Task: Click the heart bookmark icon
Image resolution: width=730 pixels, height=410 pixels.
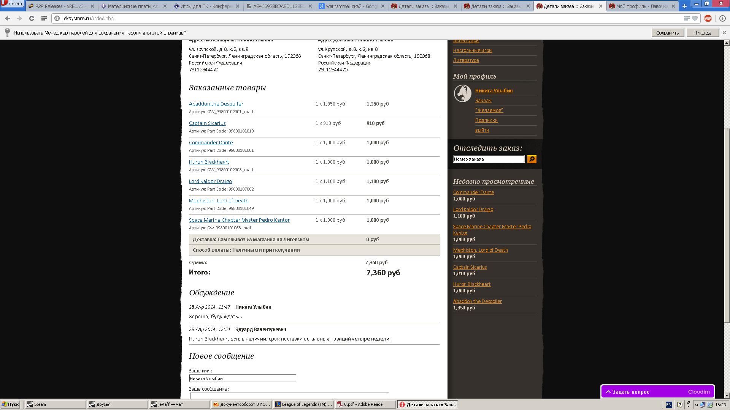Action: tap(695, 18)
